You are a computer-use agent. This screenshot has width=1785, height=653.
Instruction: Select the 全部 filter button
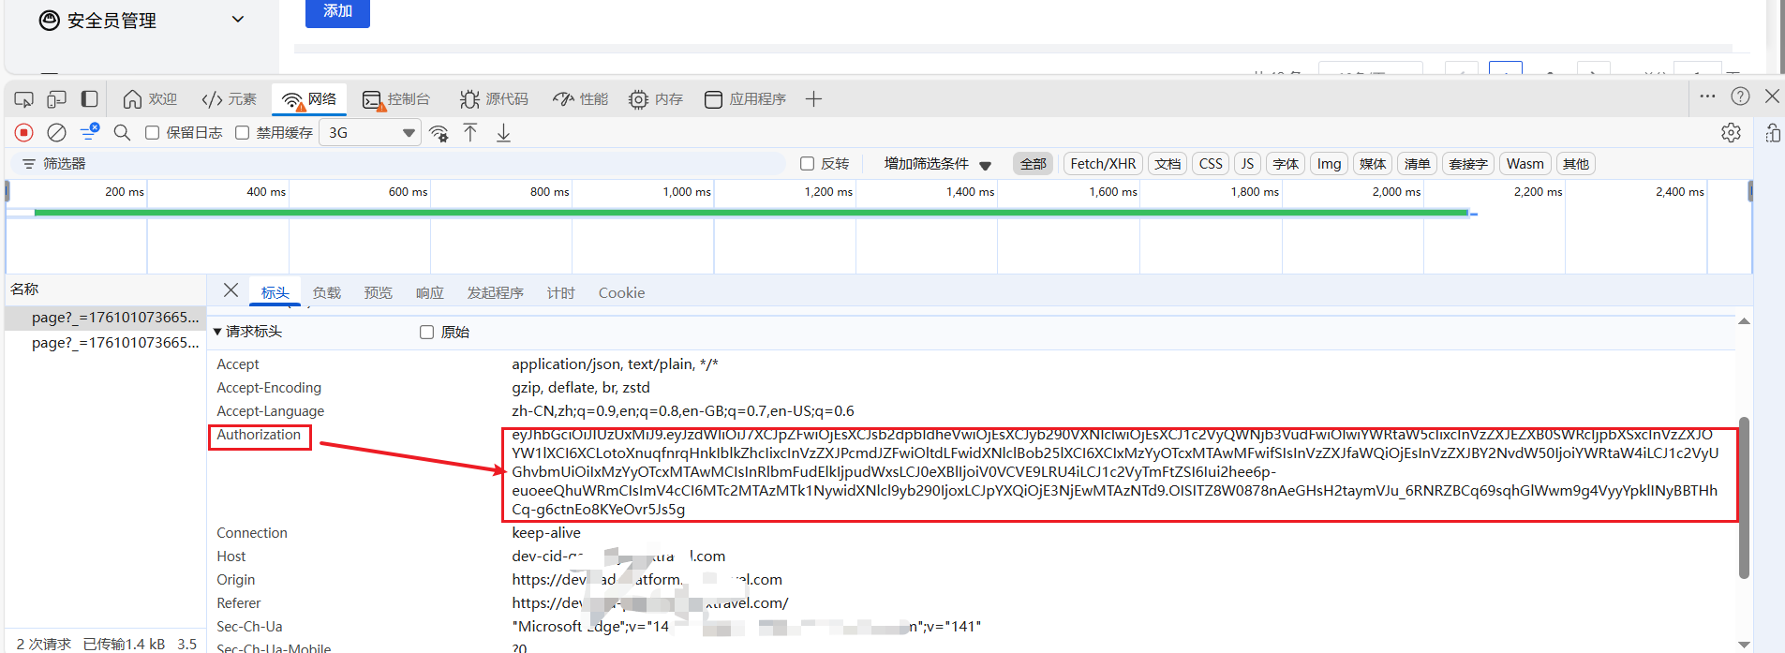1034,164
